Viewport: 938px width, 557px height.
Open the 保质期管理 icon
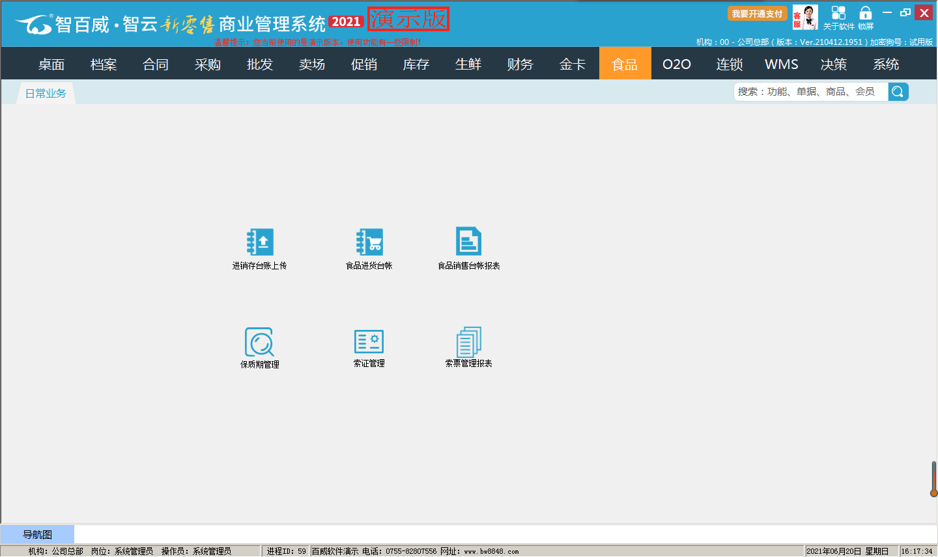[259, 342]
